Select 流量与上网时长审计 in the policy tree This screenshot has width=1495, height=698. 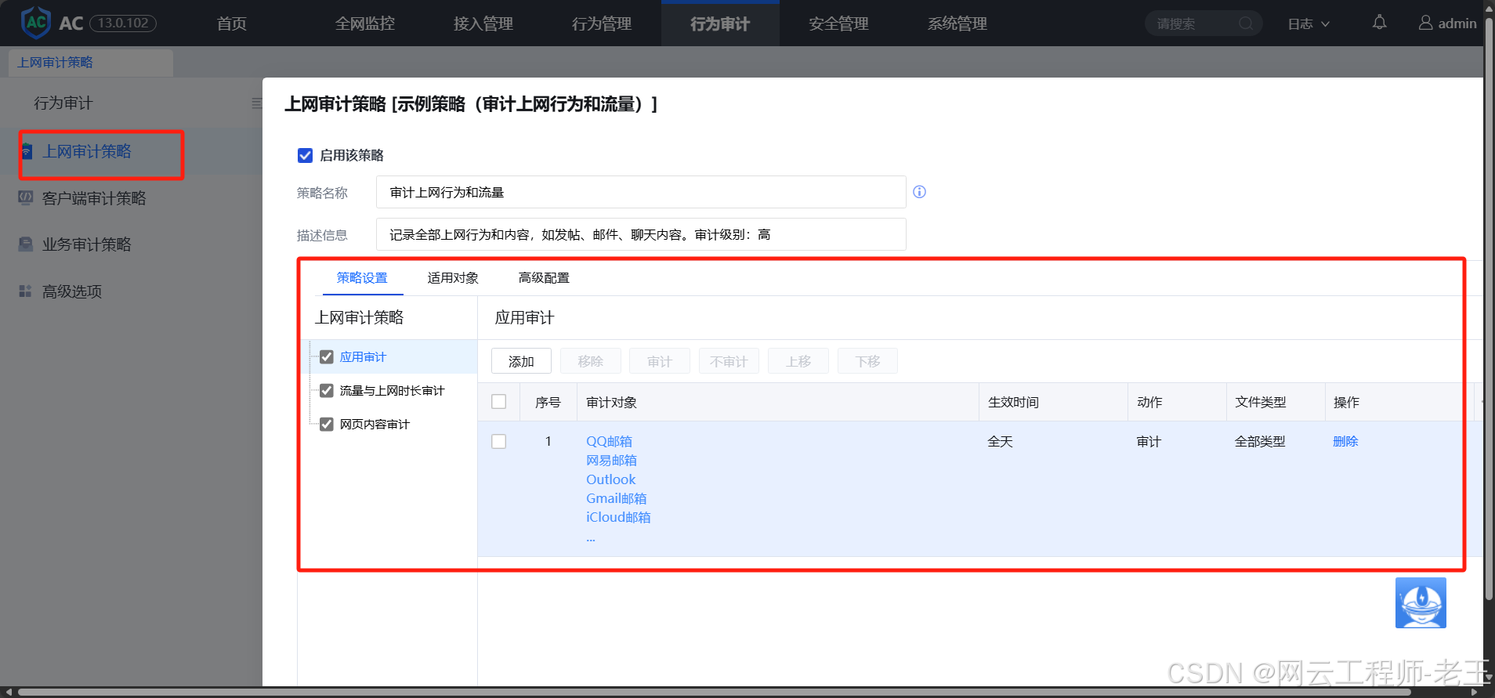pyautogui.click(x=392, y=390)
